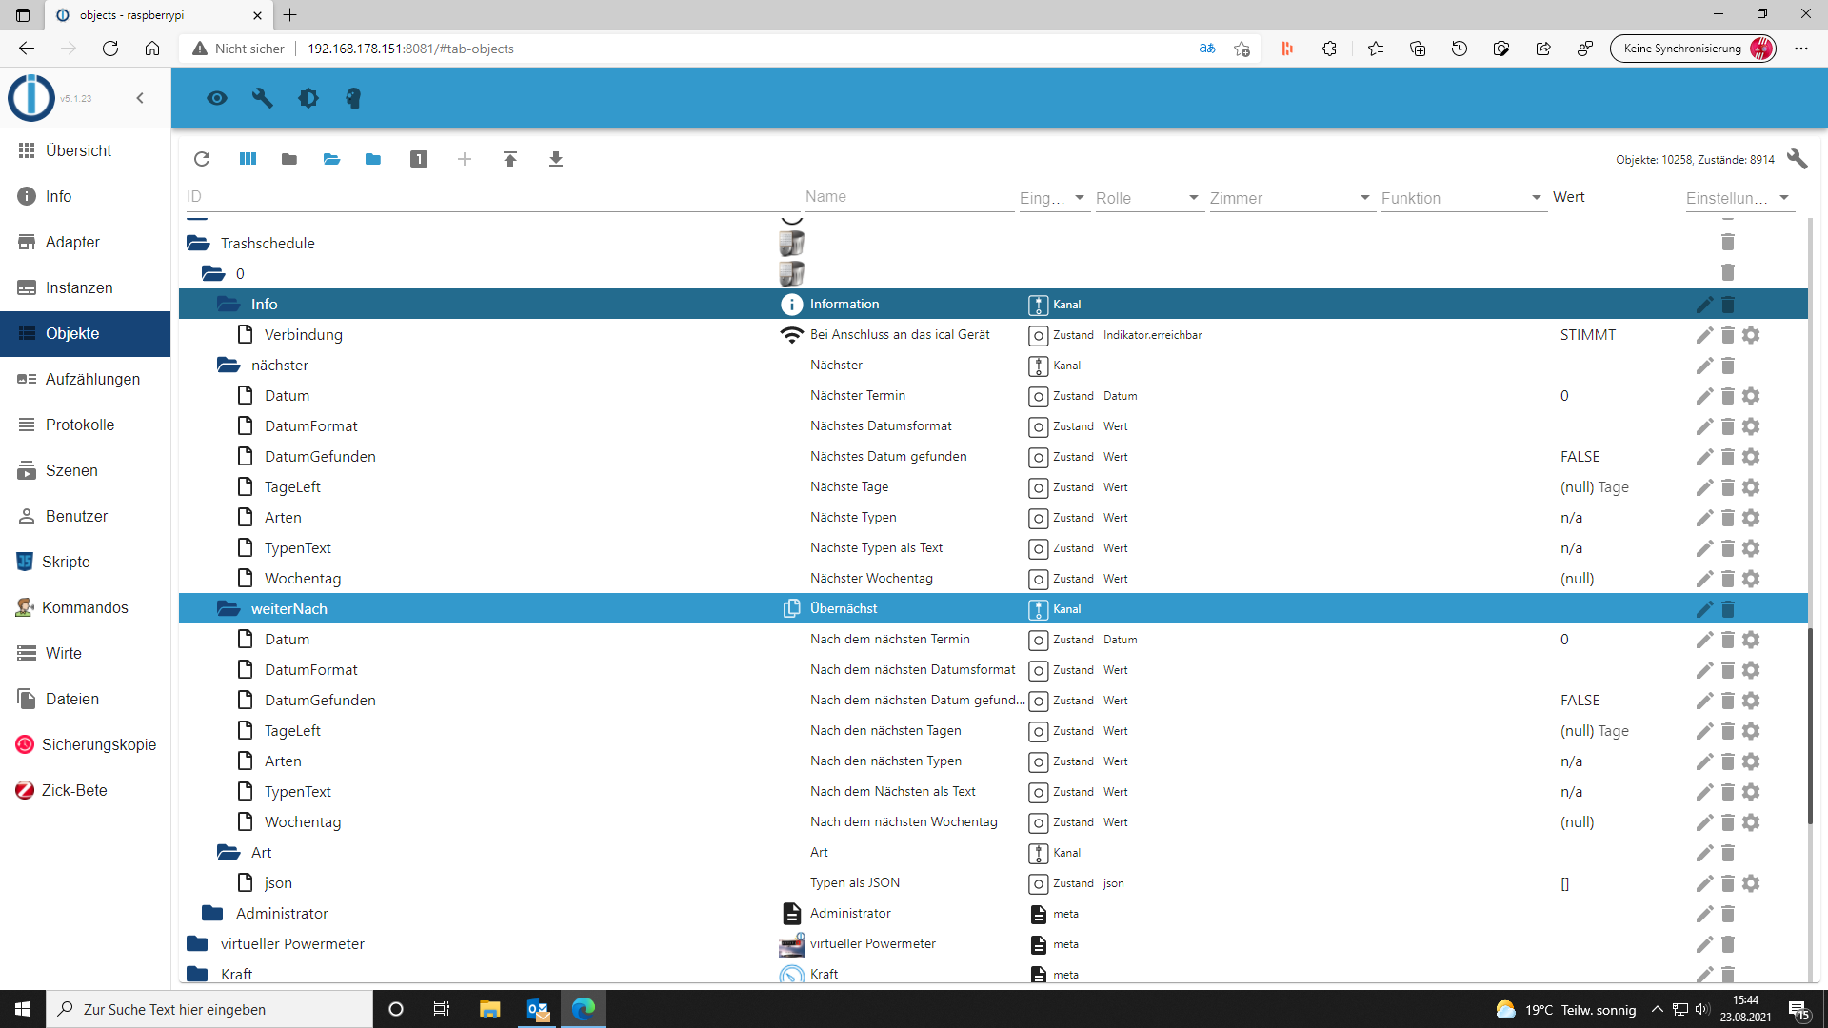Screen dimensions: 1828x1028
Task: Edit the TageLeft object under nächster
Action: tap(1704, 487)
